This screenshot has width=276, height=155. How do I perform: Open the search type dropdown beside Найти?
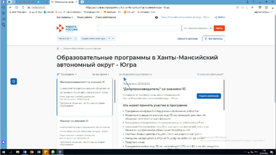click(x=197, y=28)
